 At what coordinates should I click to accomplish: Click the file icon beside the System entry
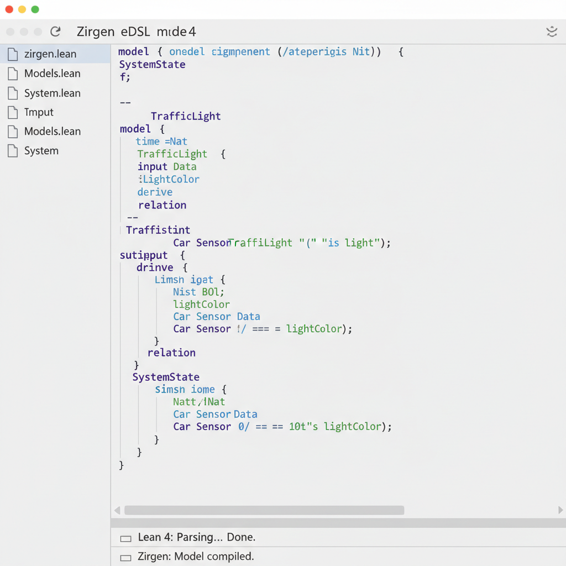click(x=12, y=150)
